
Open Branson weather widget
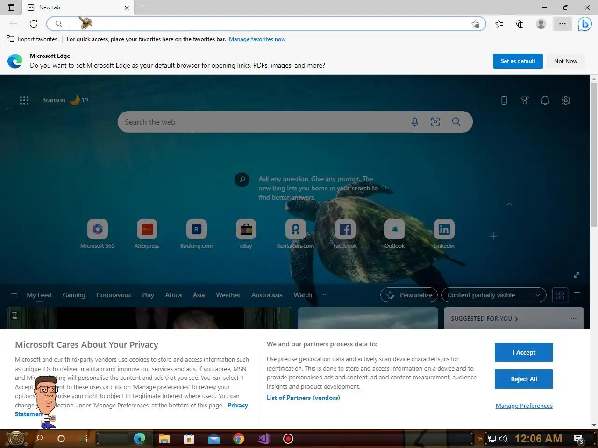65,100
